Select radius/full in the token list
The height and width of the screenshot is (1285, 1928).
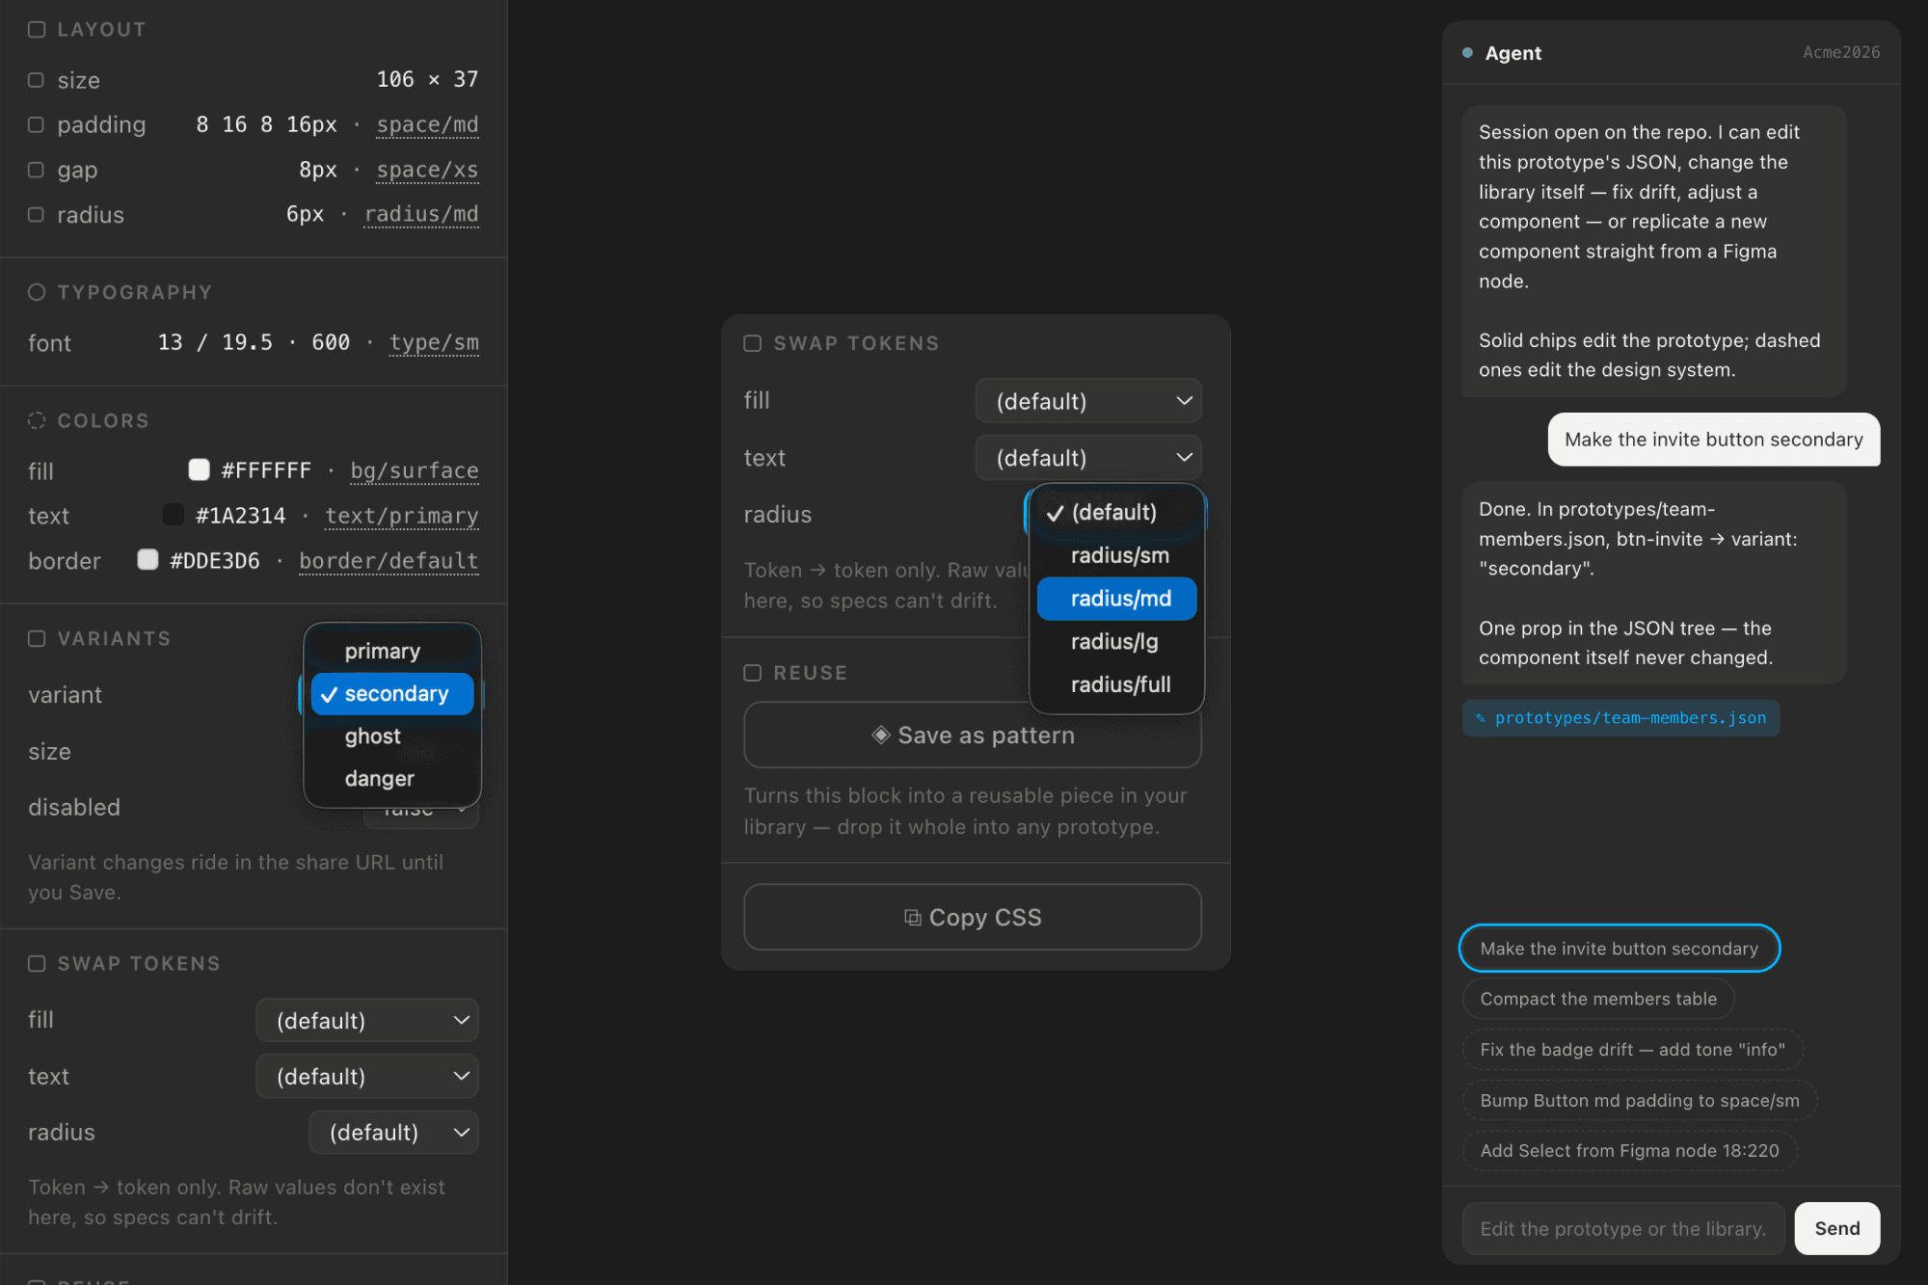point(1116,684)
